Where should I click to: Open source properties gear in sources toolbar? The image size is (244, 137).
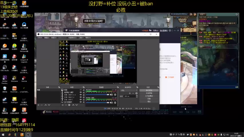pyautogui.click(x=69, y=105)
